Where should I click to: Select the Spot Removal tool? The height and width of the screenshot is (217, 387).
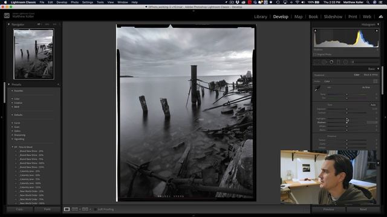(324, 62)
